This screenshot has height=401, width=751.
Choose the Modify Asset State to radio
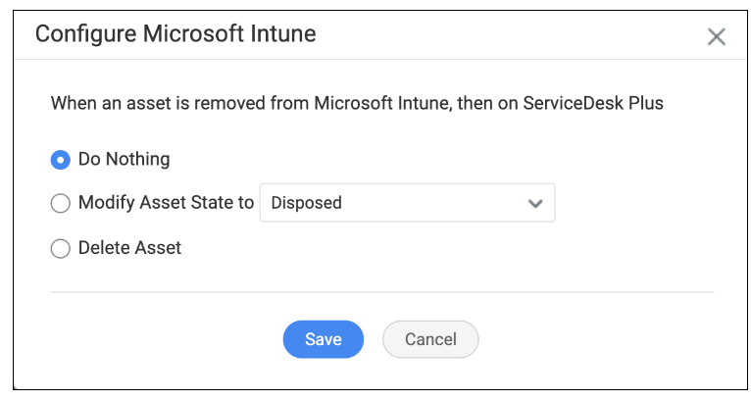point(61,203)
